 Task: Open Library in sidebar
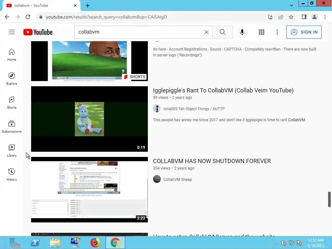tap(12, 150)
